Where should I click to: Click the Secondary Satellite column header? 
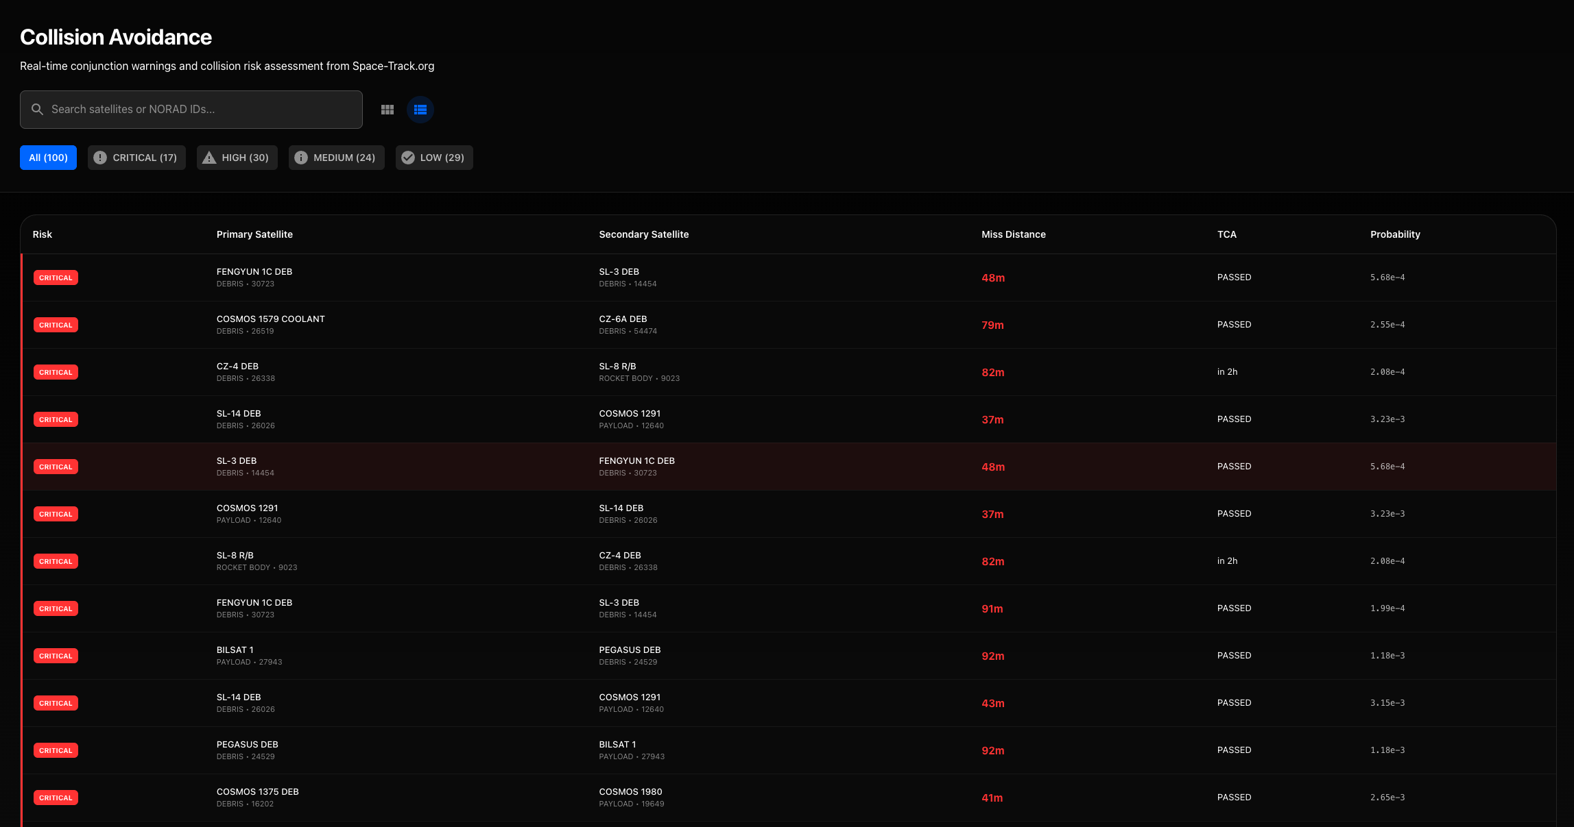[643, 234]
